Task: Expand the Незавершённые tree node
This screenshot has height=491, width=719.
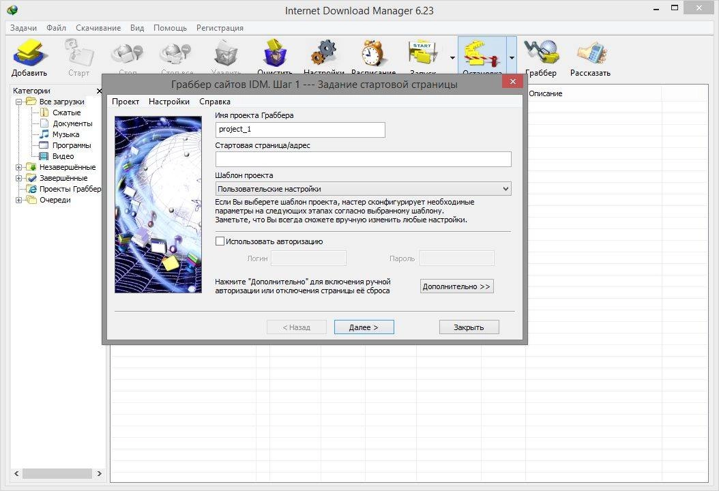Action: (x=19, y=167)
